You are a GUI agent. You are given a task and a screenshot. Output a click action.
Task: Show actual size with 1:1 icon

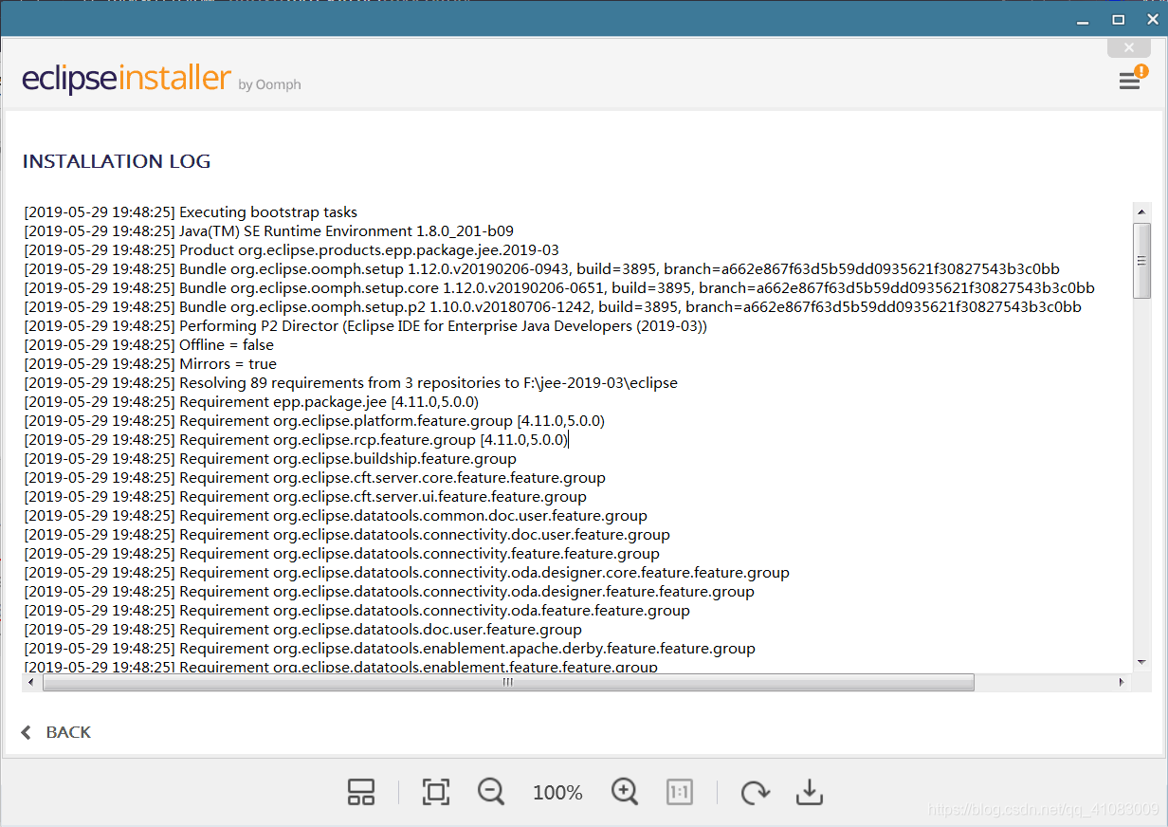click(680, 792)
